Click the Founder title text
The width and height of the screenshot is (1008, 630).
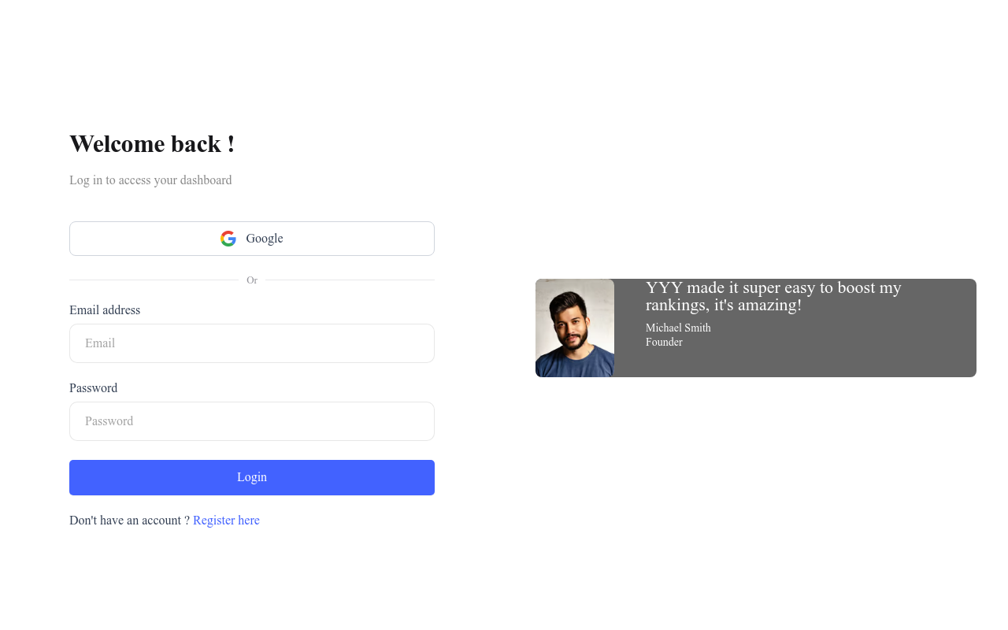click(x=664, y=342)
